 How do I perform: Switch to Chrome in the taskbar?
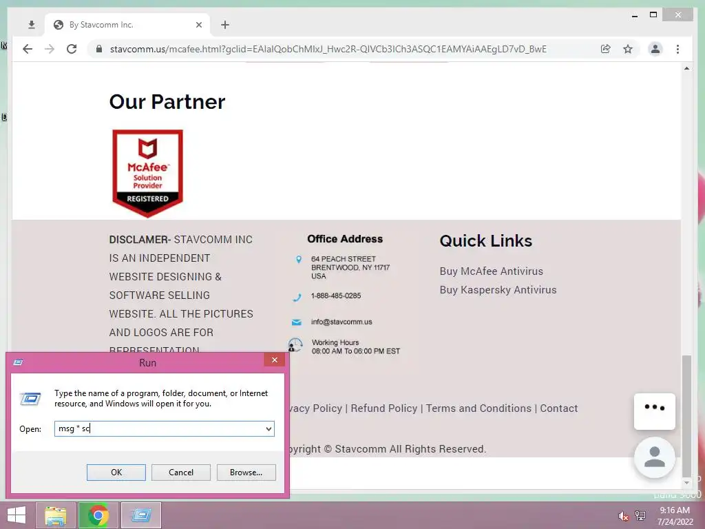[98, 515]
